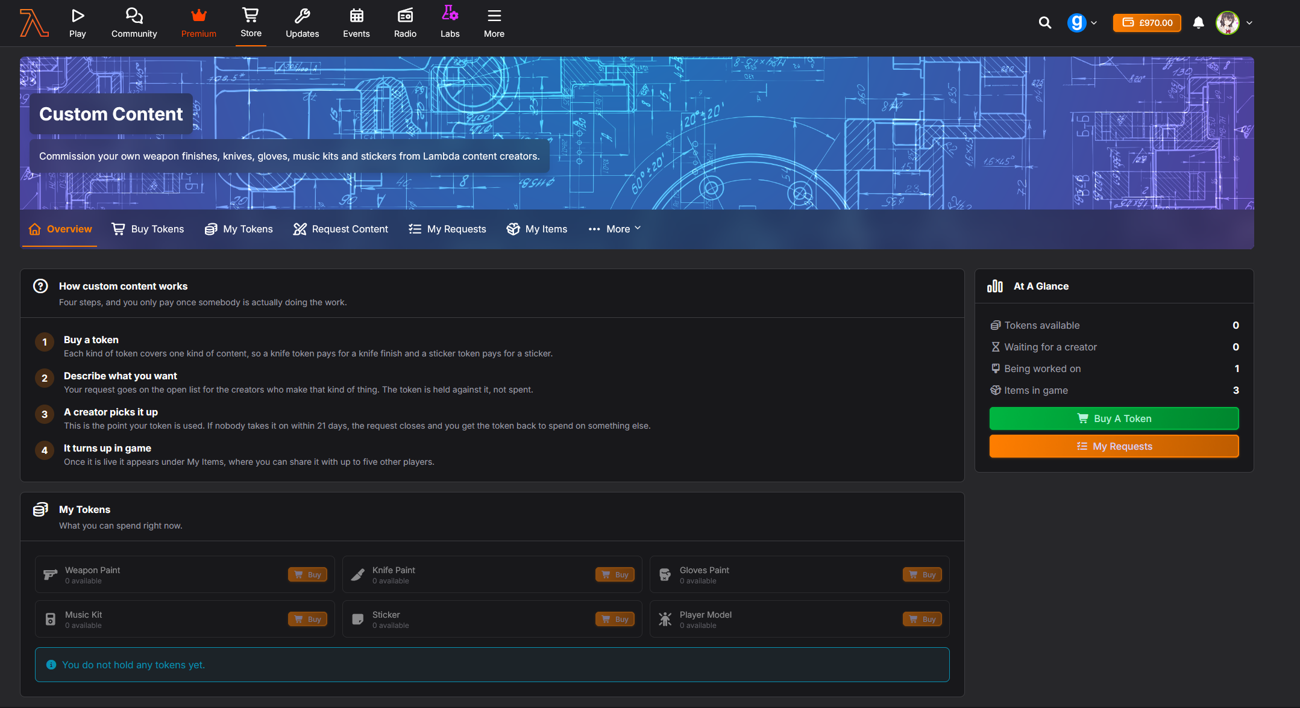
Task: Click the search magnifier icon
Action: coord(1045,23)
